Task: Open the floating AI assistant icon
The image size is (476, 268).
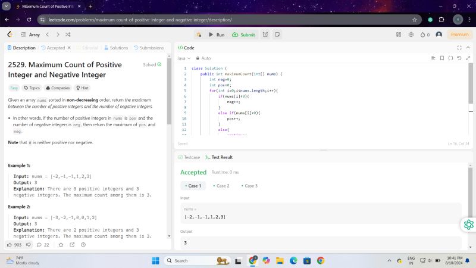Action: click(x=468, y=225)
